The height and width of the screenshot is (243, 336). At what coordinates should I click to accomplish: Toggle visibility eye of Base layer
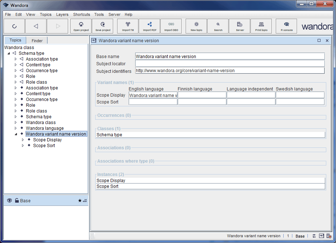(9, 200)
